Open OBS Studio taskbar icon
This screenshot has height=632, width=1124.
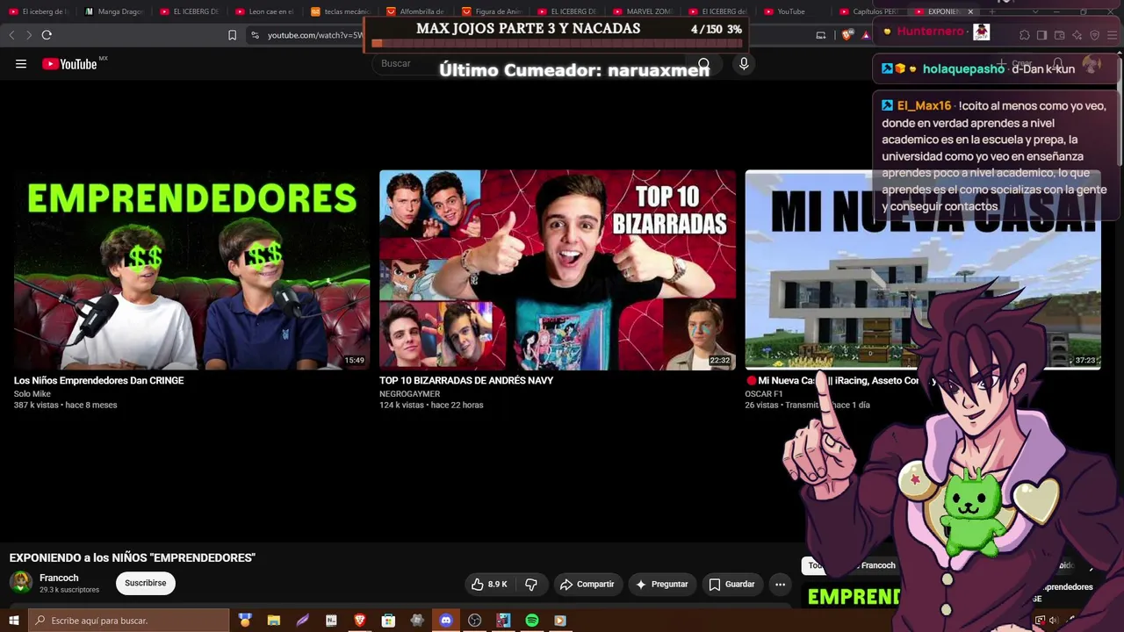(475, 621)
